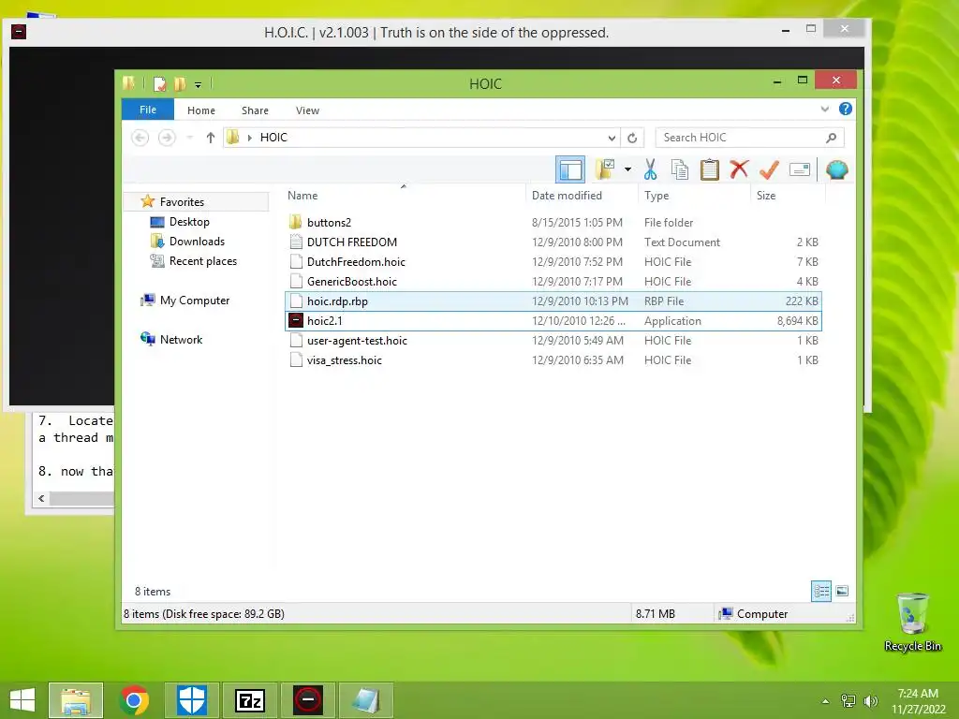Open Chrome from the taskbar
The height and width of the screenshot is (719, 959).
coord(135,700)
